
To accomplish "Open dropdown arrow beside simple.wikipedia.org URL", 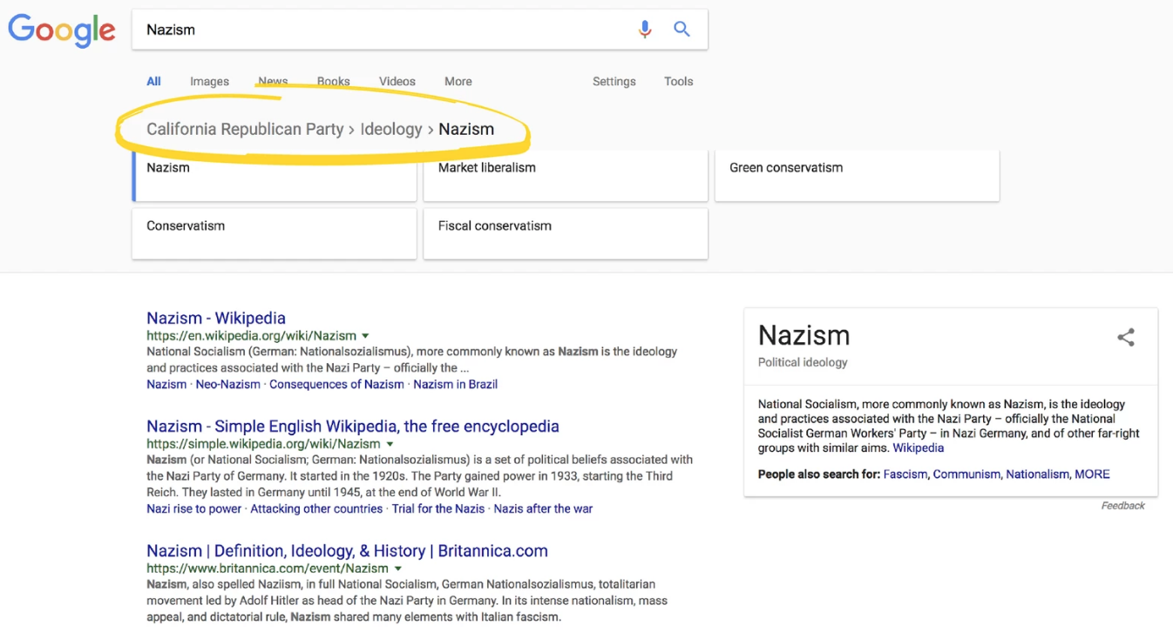I will pos(390,444).
